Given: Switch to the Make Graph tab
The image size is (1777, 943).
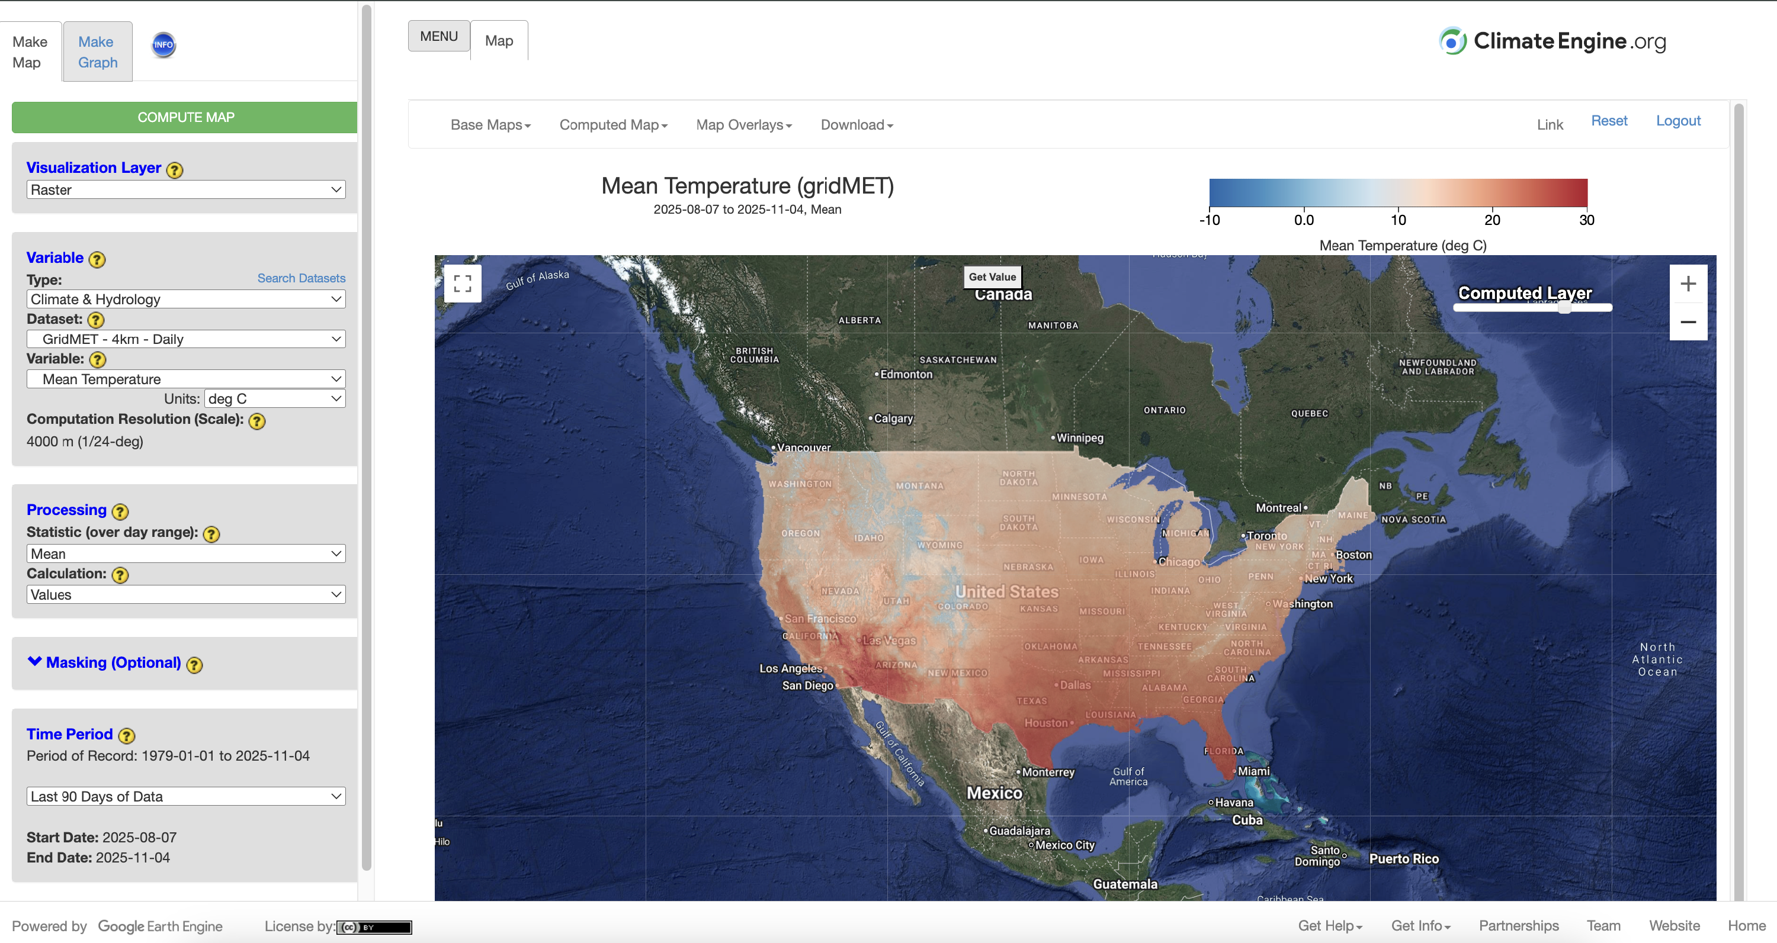Looking at the screenshot, I should click(x=97, y=52).
